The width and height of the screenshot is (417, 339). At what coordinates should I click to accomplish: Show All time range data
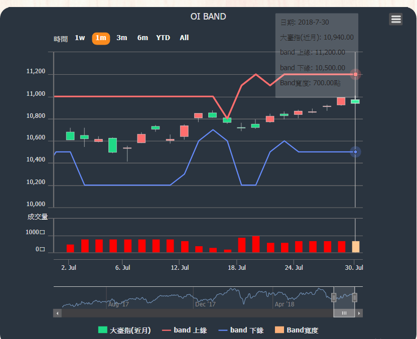(x=184, y=38)
